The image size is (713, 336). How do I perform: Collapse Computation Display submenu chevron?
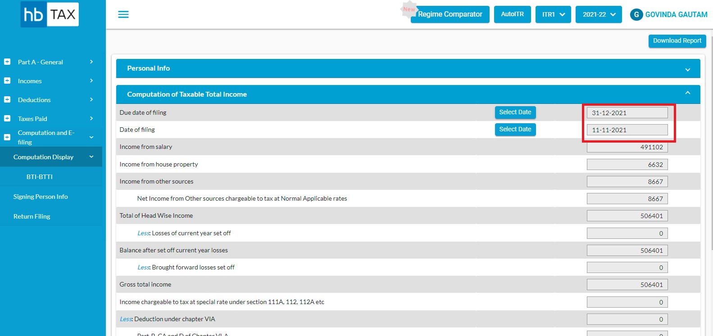[91, 157]
